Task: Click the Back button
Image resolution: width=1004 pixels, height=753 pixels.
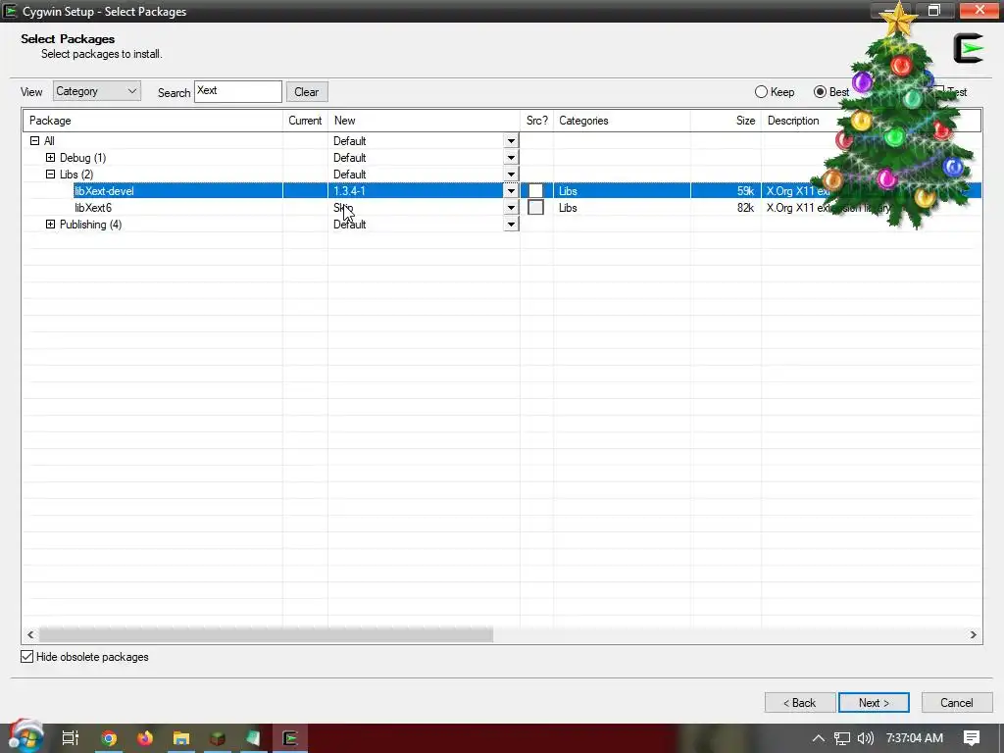Action: coord(800,702)
